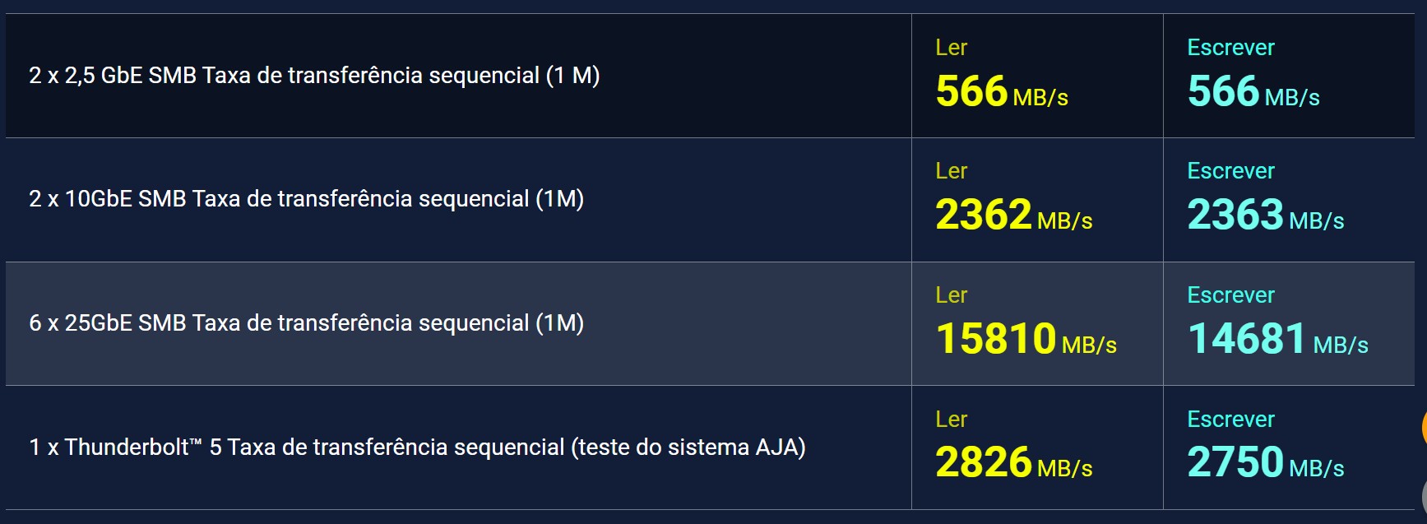Click the "Escrever" label in the Thunderbolt 5 row
The image size is (1427, 524).
tap(1230, 420)
